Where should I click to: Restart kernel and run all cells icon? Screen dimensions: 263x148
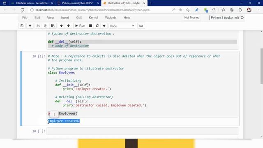(x=104, y=26)
